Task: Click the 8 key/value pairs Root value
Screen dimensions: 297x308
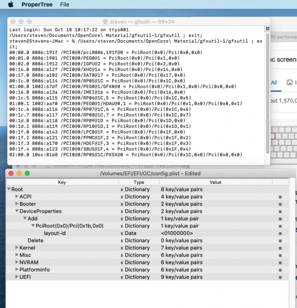Action: click(x=182, y=189)
